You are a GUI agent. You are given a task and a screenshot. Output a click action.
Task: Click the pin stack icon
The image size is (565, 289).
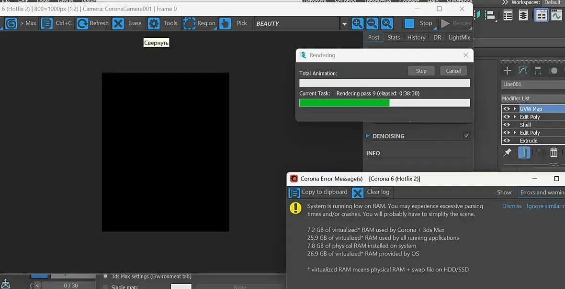point(508,152)
